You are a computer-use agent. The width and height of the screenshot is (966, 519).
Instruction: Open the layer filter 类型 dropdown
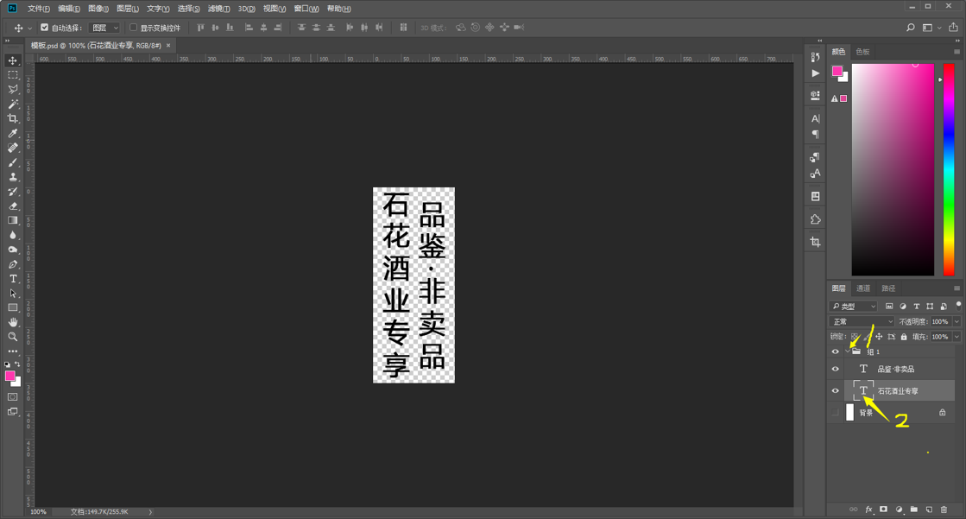tap(853, 306)
